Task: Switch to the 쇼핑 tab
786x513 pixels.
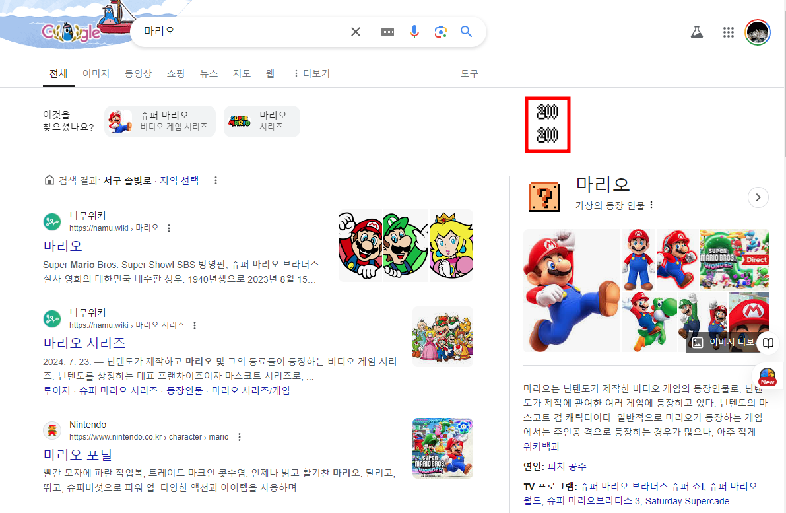Action: pos(176,74)
